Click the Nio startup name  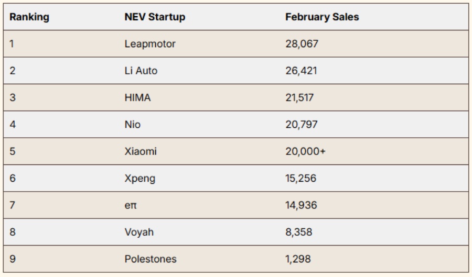(x=133, y=125)
